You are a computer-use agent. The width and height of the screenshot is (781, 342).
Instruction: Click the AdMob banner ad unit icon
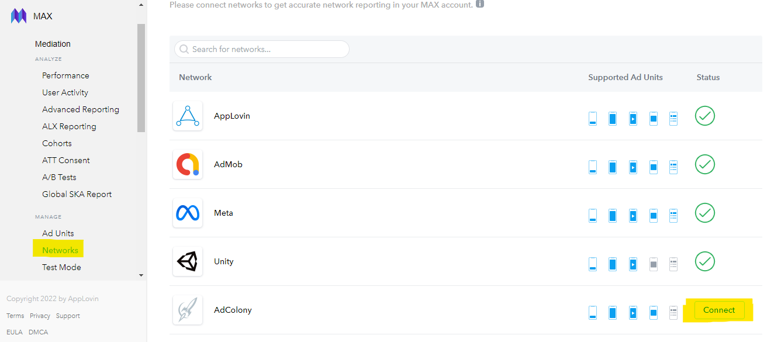[x=593, y=167]
